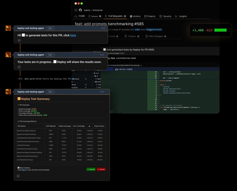
Task: View the Insights tab
Action: pyautogui.click(x=181, y=16)
